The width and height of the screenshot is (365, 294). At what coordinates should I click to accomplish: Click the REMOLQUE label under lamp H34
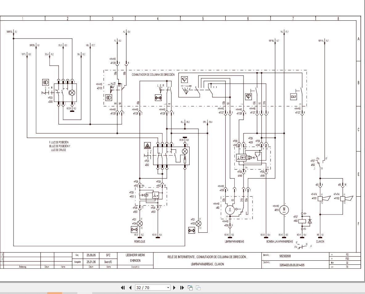pyautogui.click(x=139, y=242)
